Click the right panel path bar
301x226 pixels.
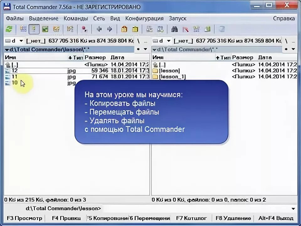pyautogui.click(x=217, y=50)
